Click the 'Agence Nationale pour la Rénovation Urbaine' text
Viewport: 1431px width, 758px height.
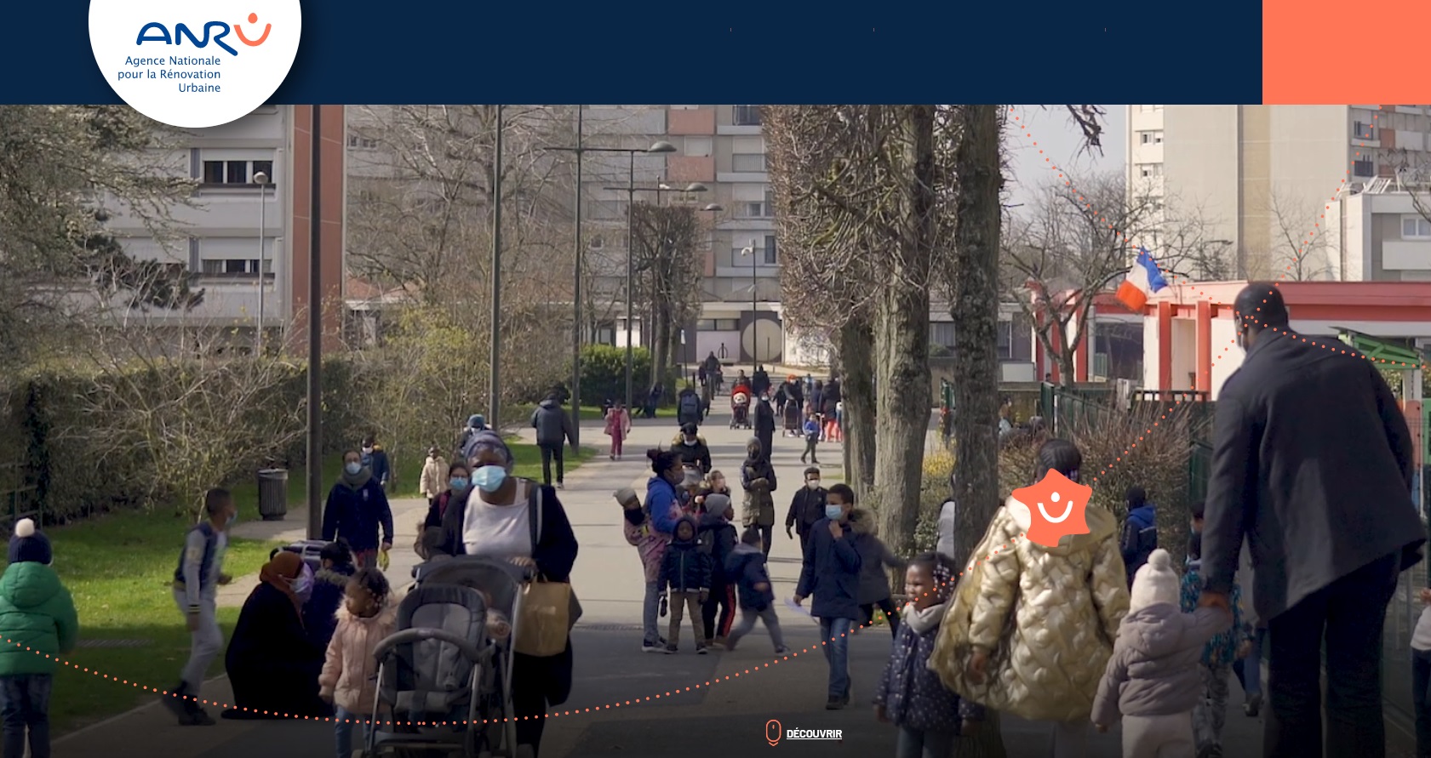[x=169, y=74]
